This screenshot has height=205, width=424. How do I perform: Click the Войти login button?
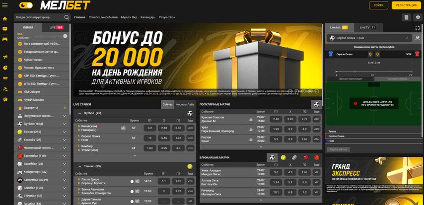378,5
